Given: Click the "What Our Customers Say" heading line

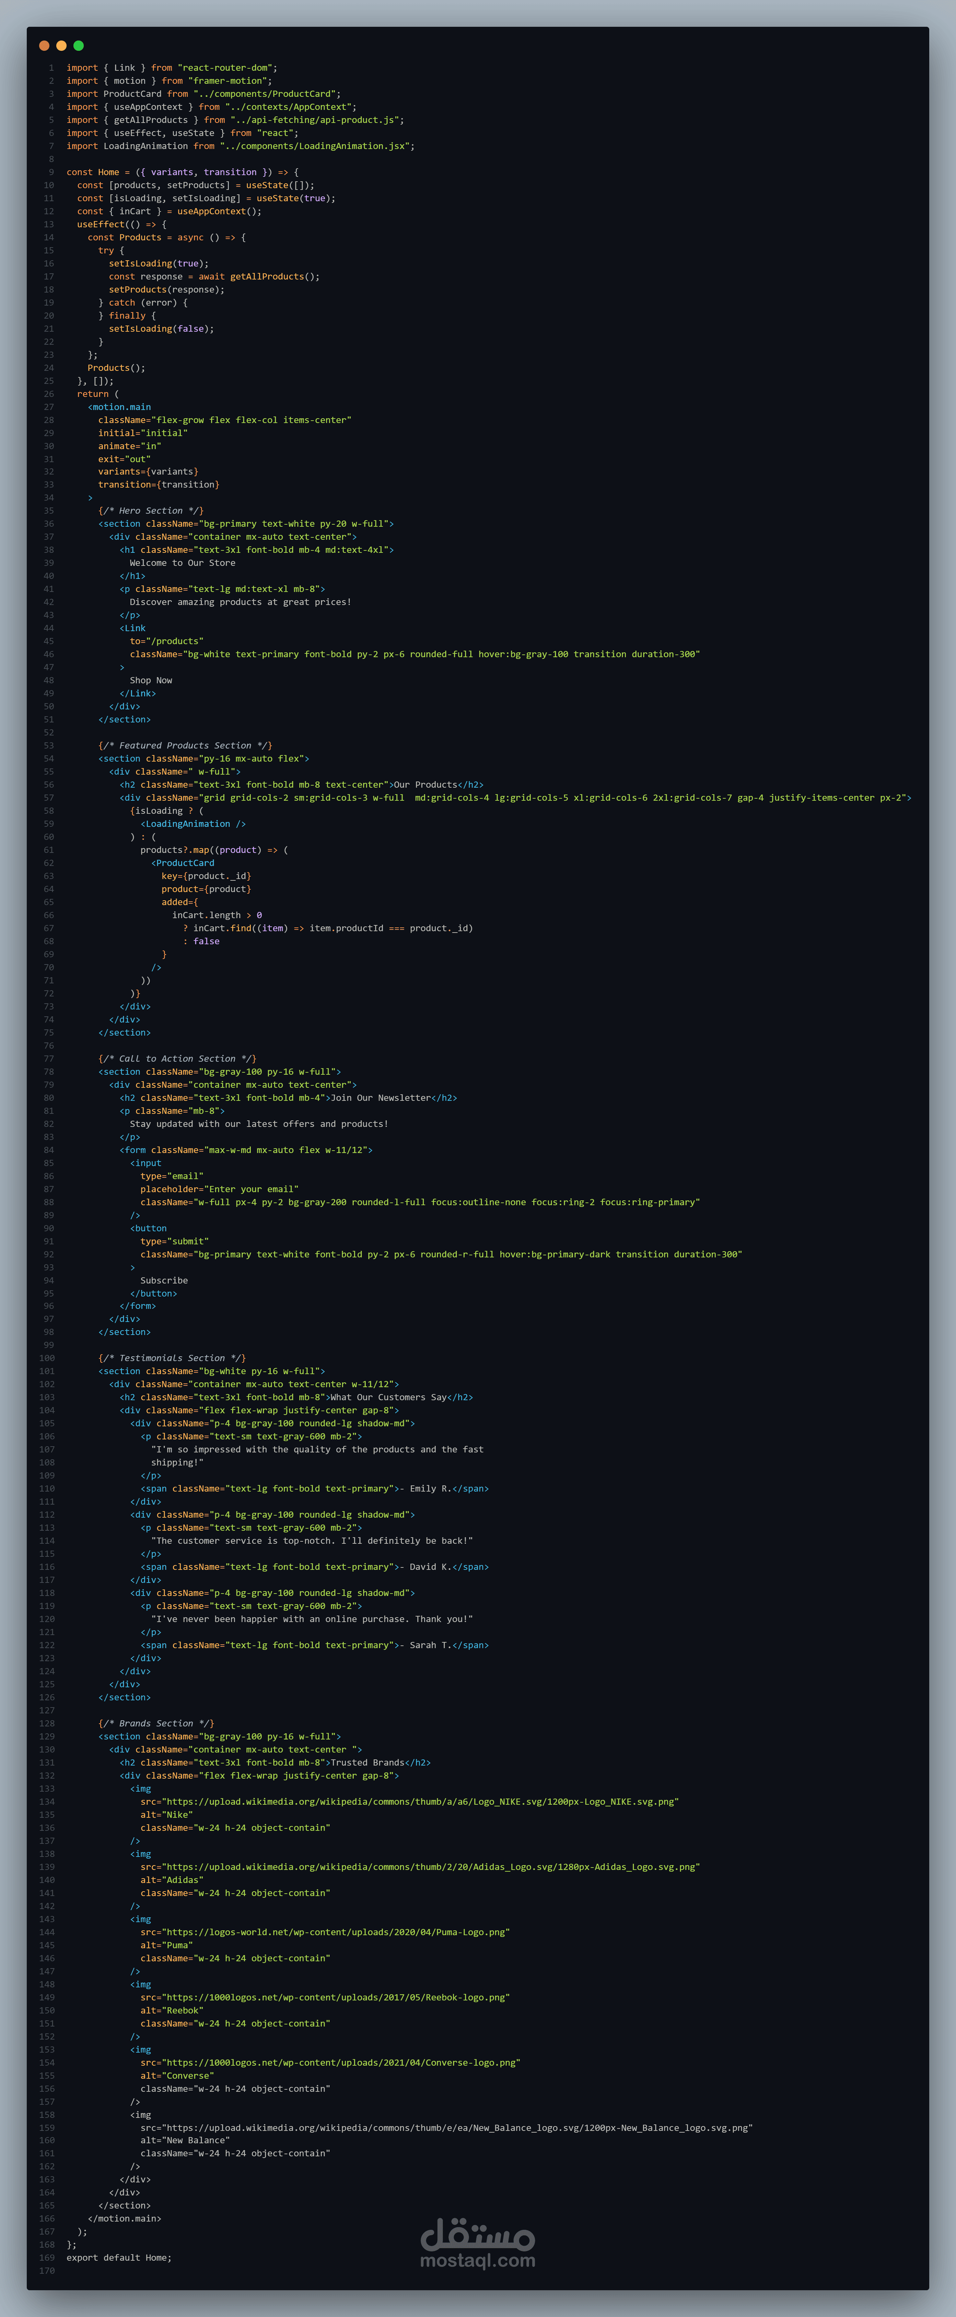Looking at the screenshot, I should coord(296,1398).
